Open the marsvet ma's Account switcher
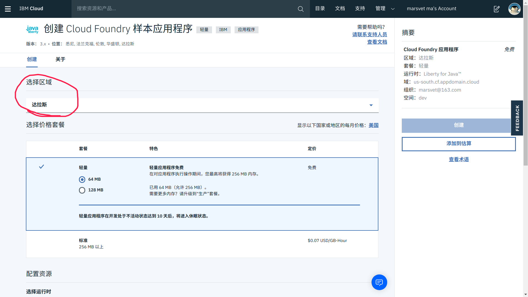This screenshot has width=528, height=297. (431, 9)
